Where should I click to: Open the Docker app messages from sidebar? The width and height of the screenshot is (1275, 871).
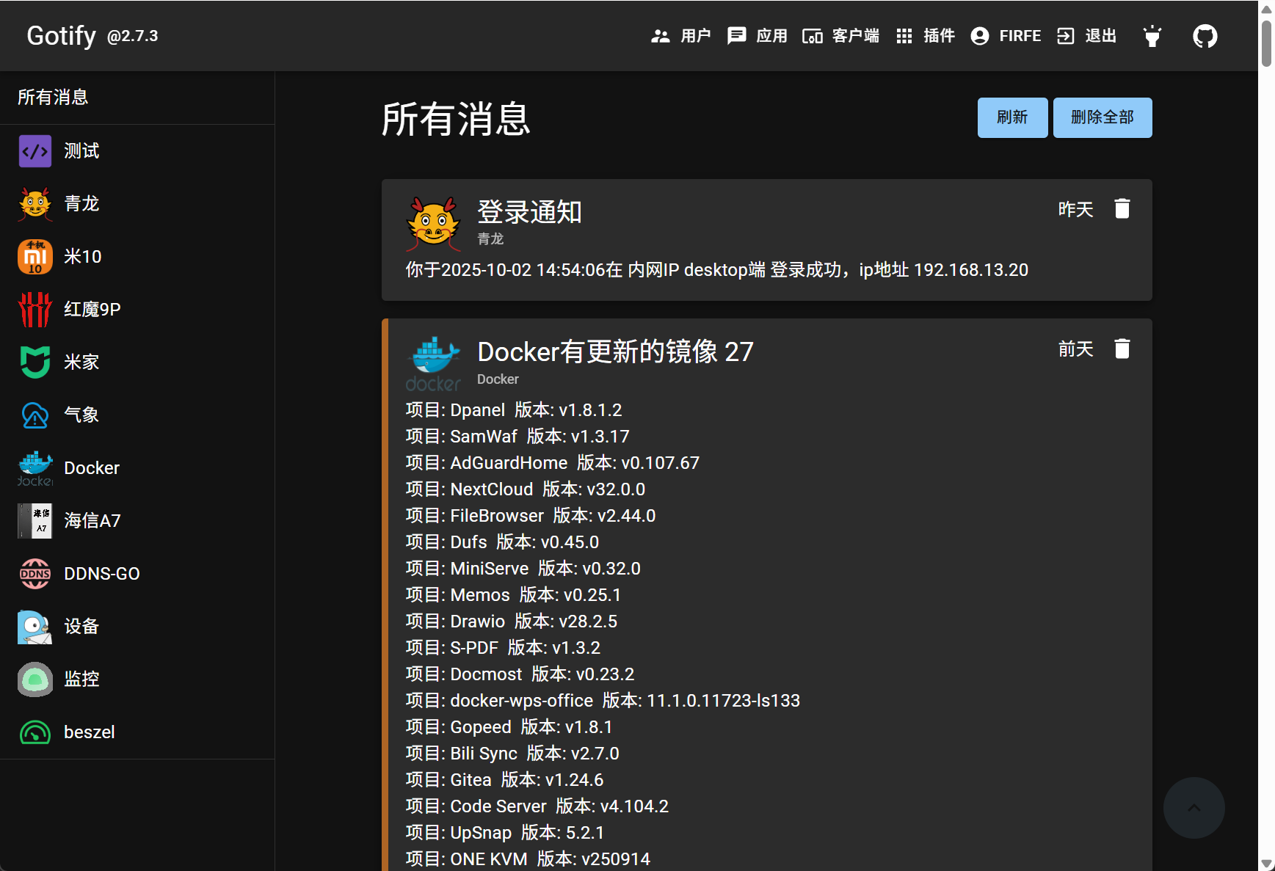[91, 467]
